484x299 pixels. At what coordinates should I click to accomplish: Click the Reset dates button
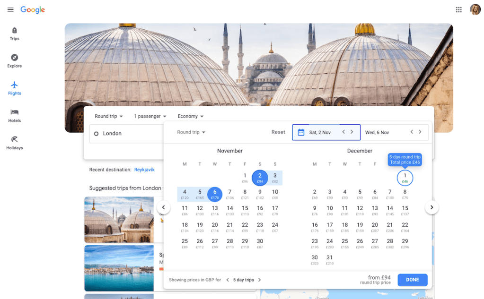(x=278, y=132)
